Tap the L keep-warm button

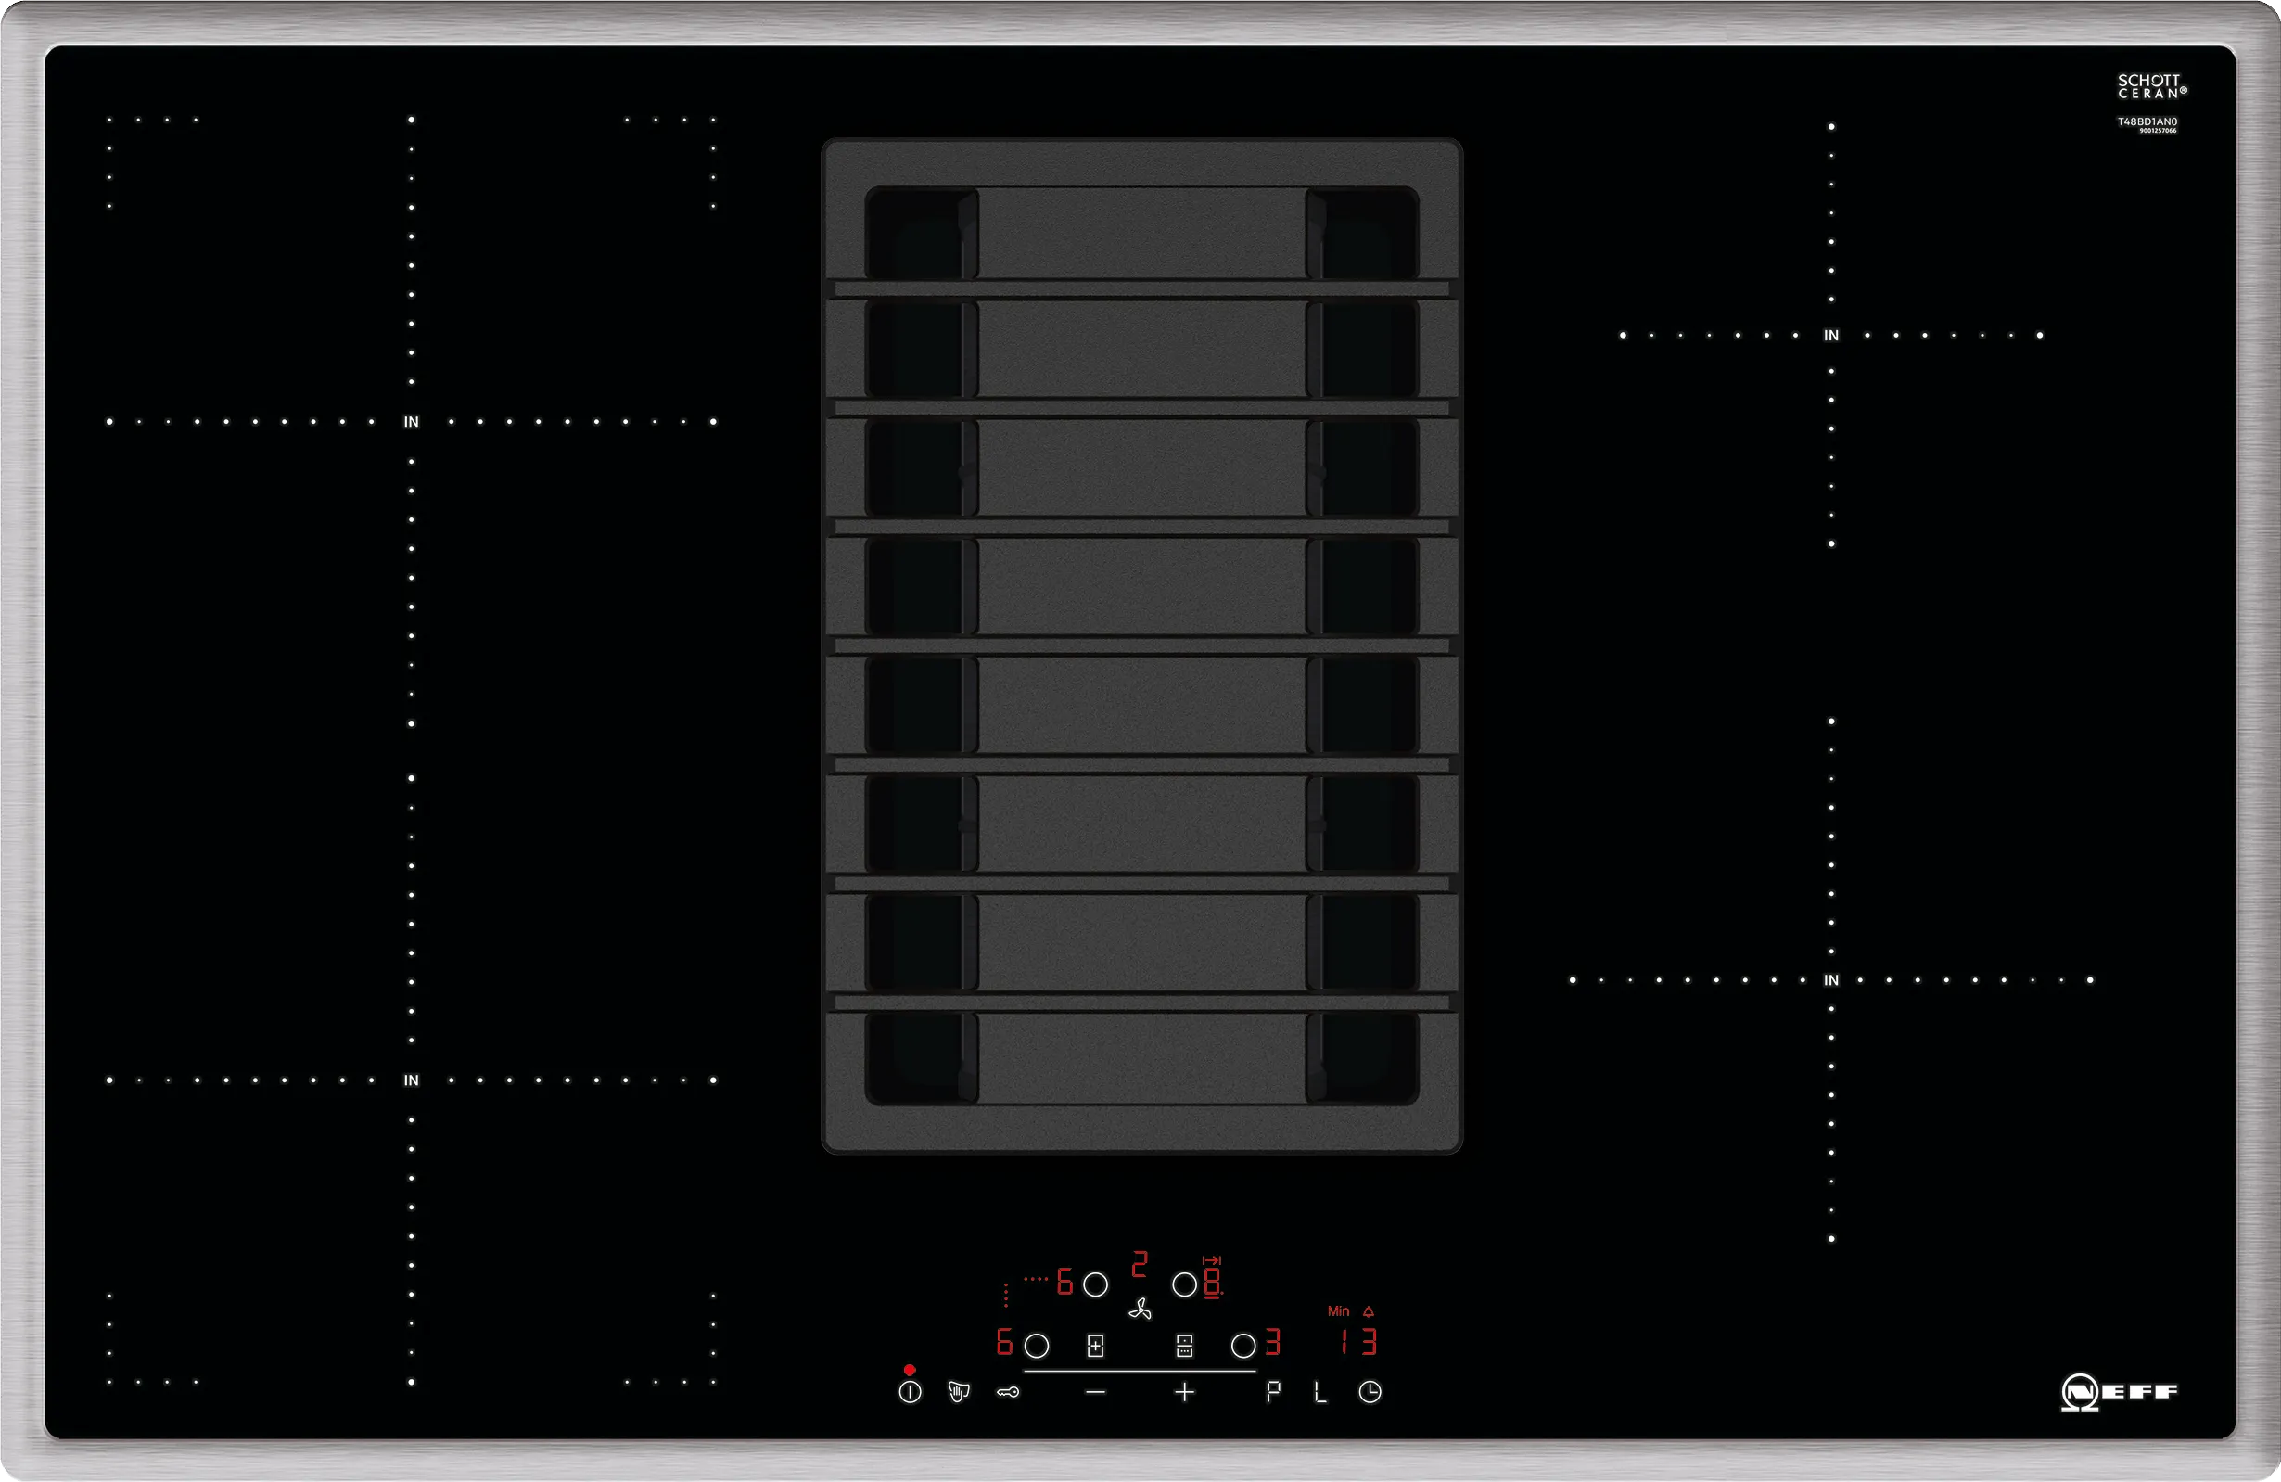click(1319, 1393)
